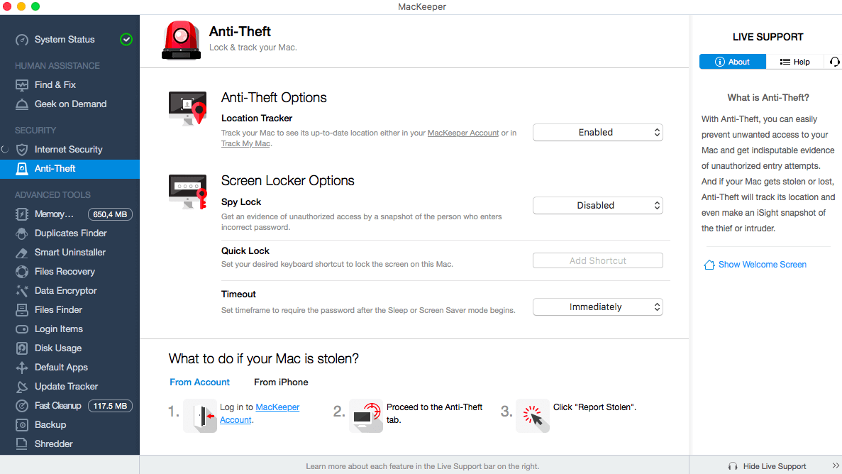Select the From iPhone tab

click(281, 382)
